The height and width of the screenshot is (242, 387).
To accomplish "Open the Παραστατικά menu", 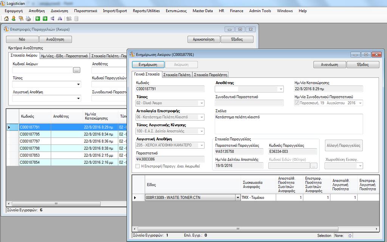I will (x=85, y=11).
